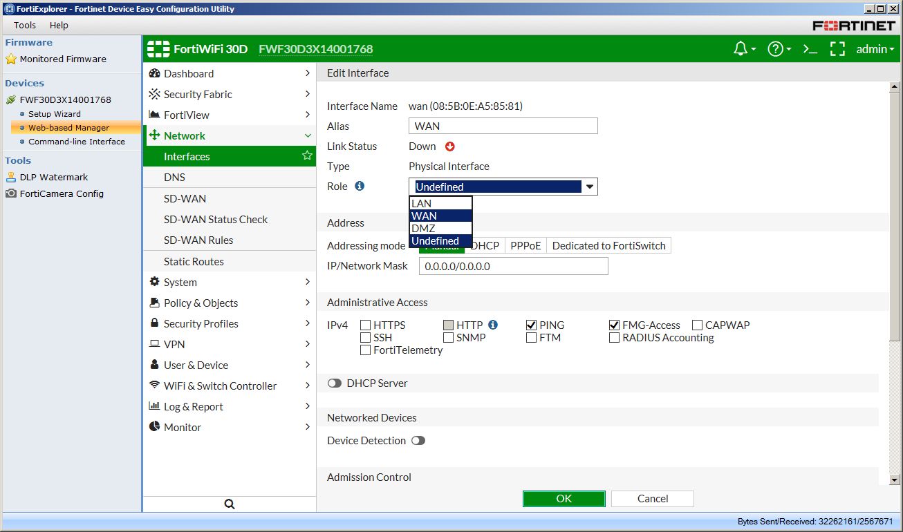Enable the SSH checkbox
The height and width of the screenshot is (532, 903).
coord(365,337)
